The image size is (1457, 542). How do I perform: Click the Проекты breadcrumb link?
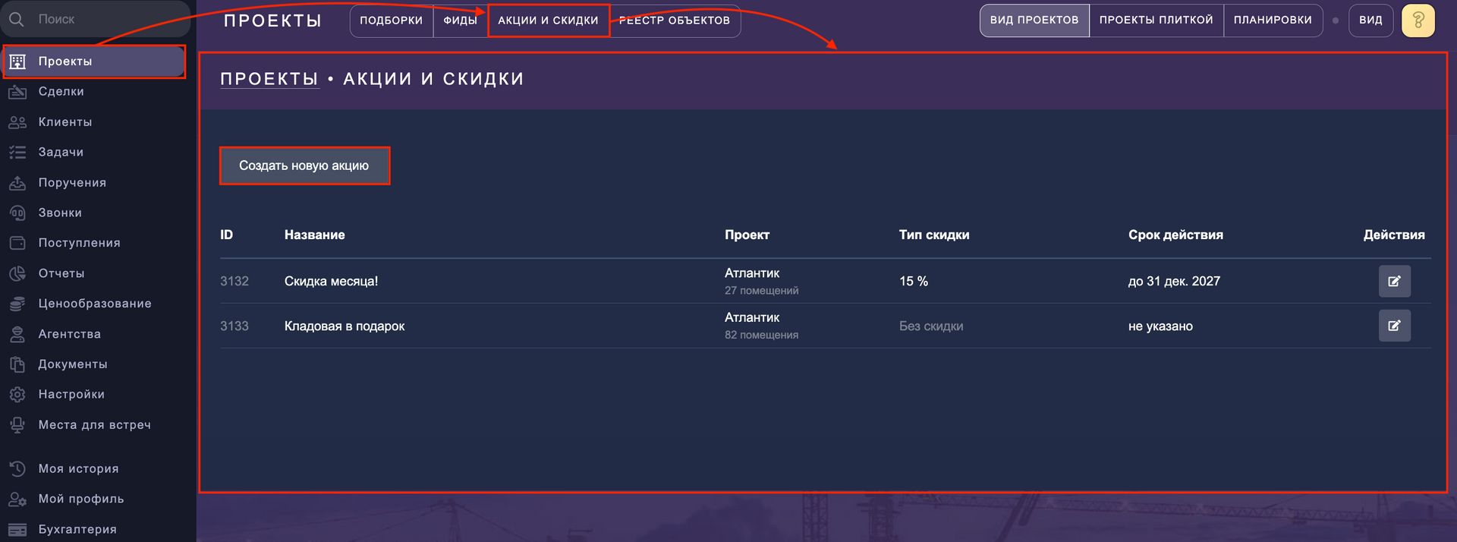tap(269, 79)
